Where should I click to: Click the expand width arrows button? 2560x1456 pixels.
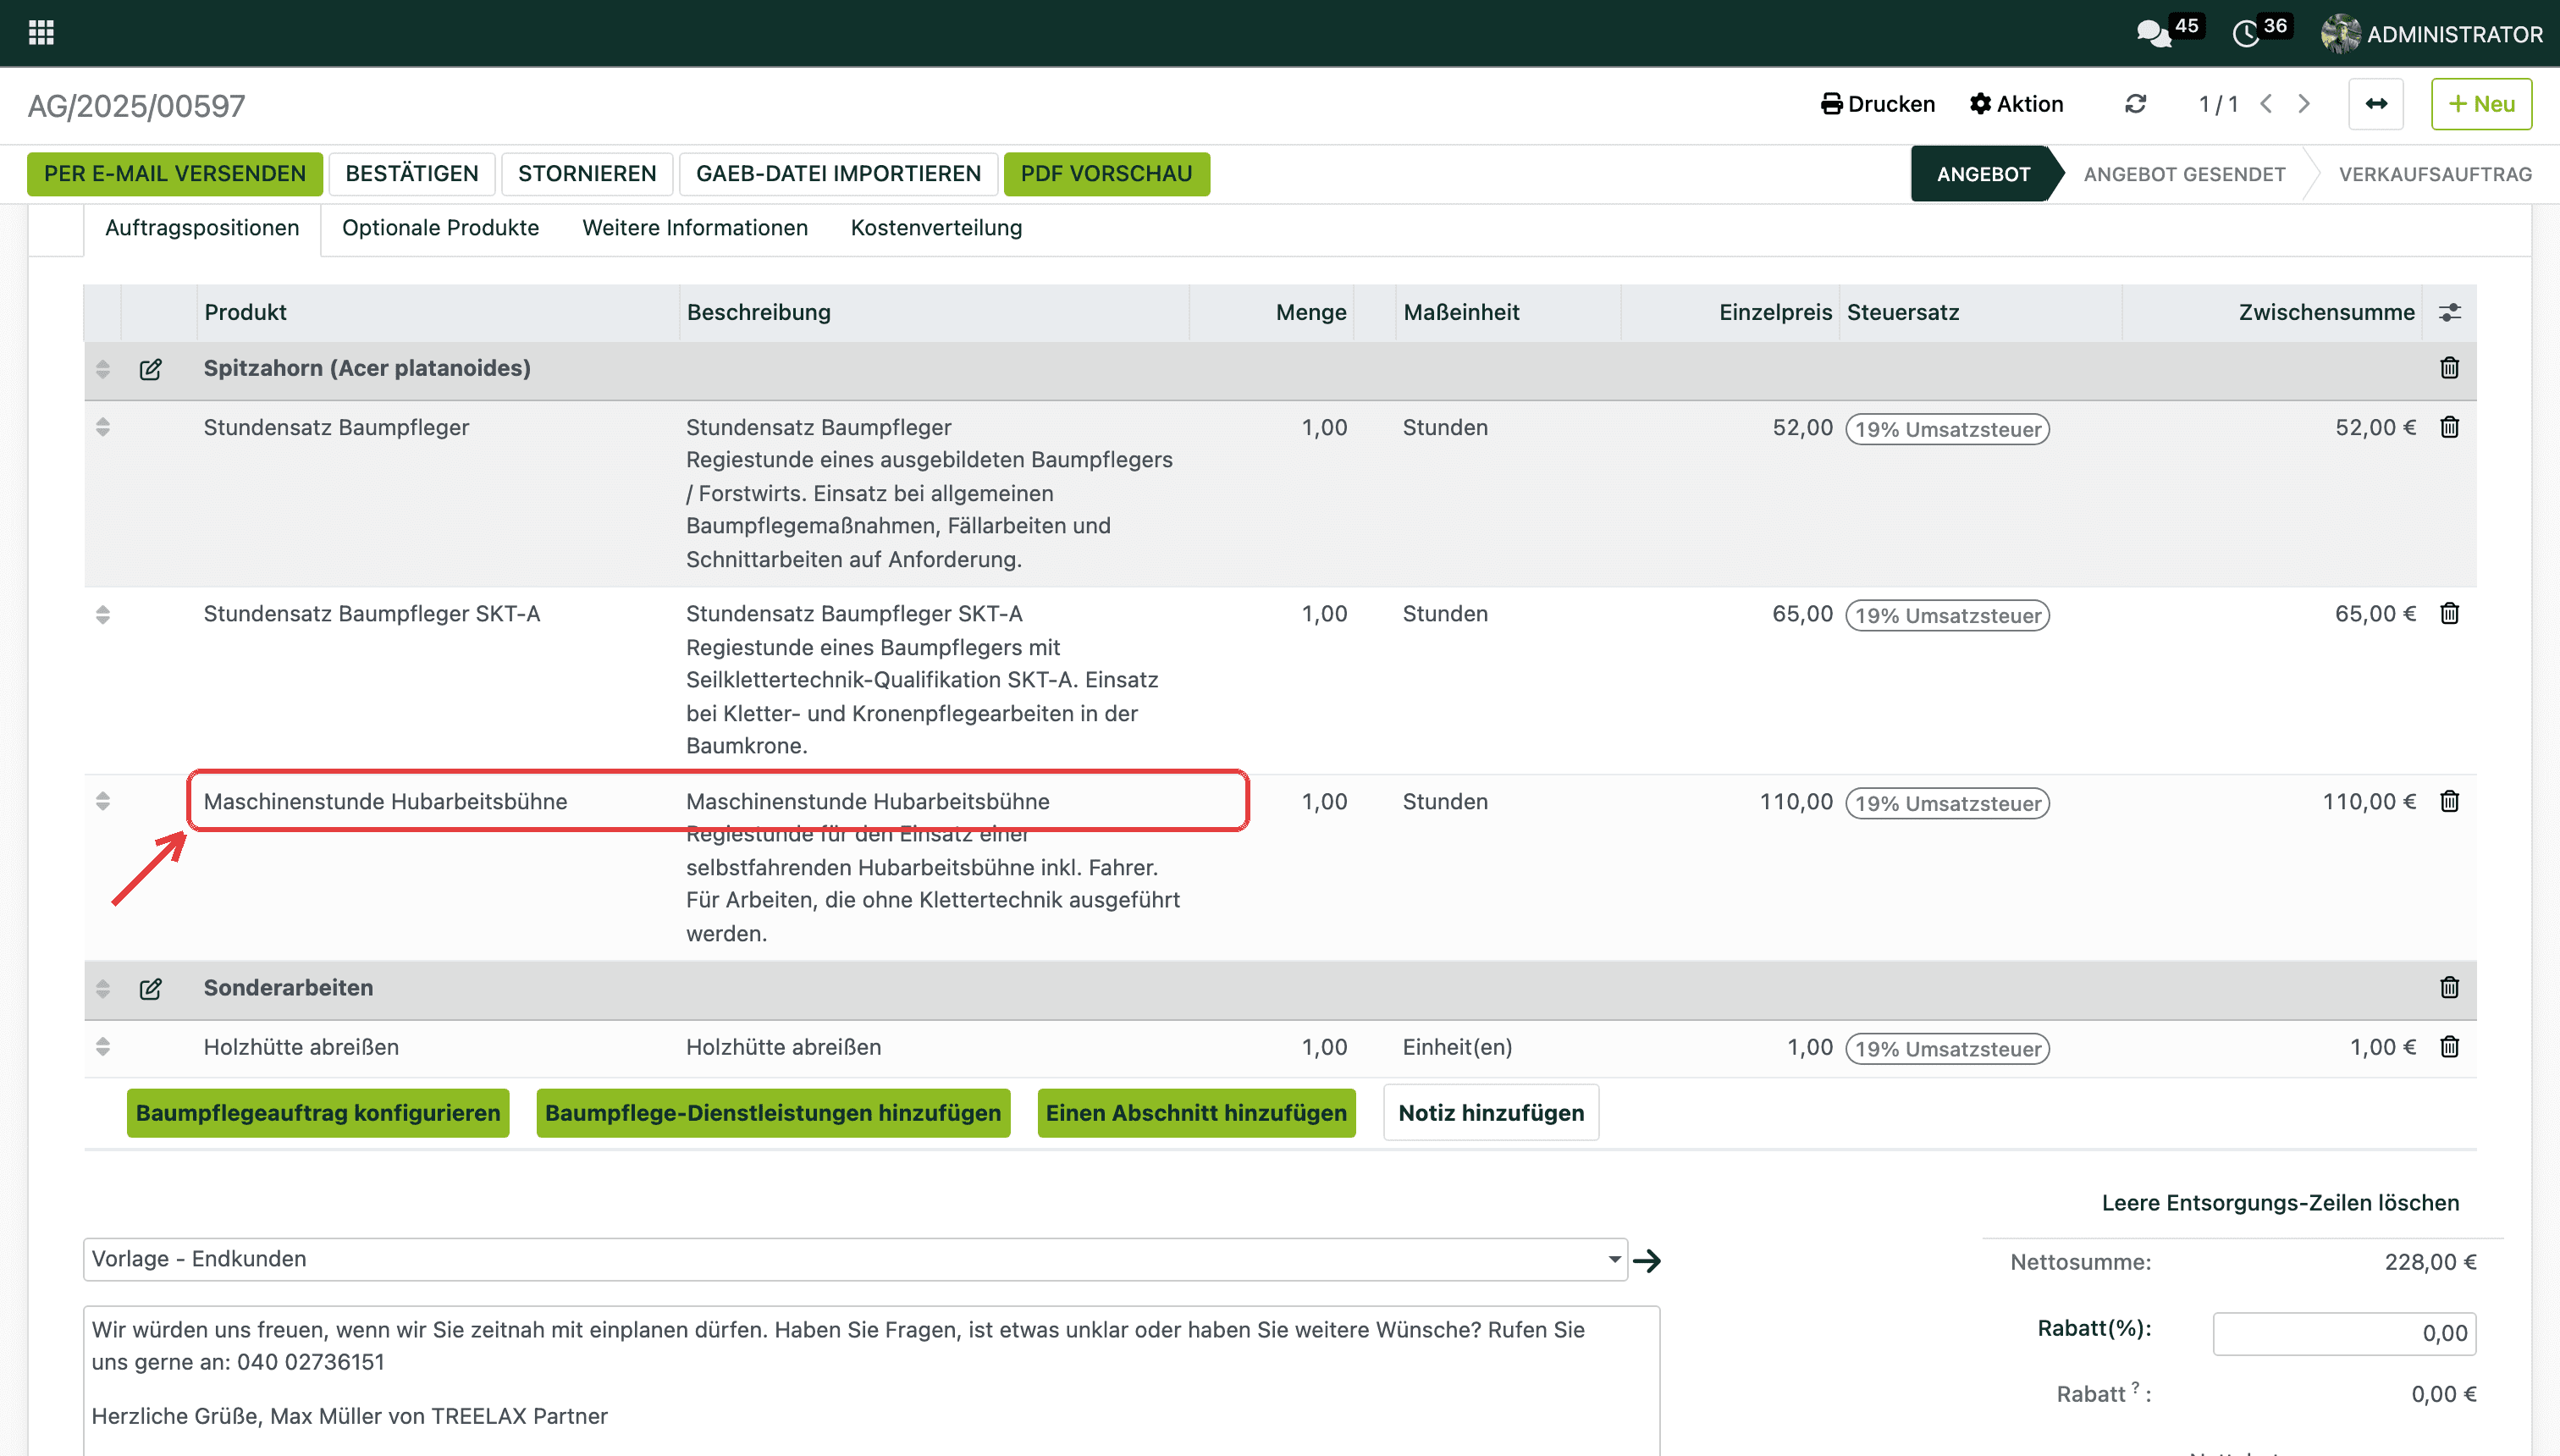pos(2376,104)
